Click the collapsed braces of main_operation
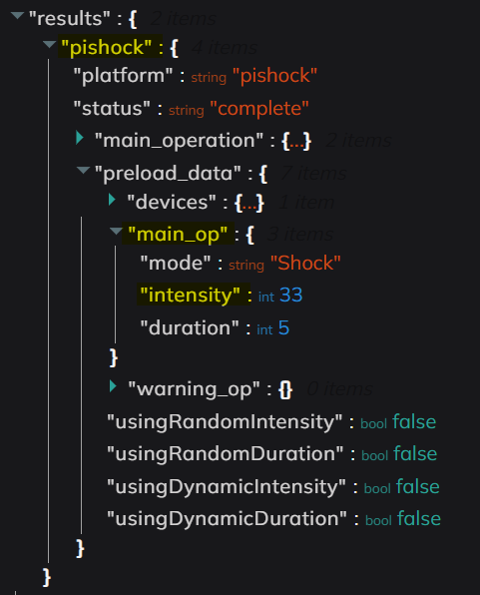Screen dimensions: 480x595 click(296, 141)
